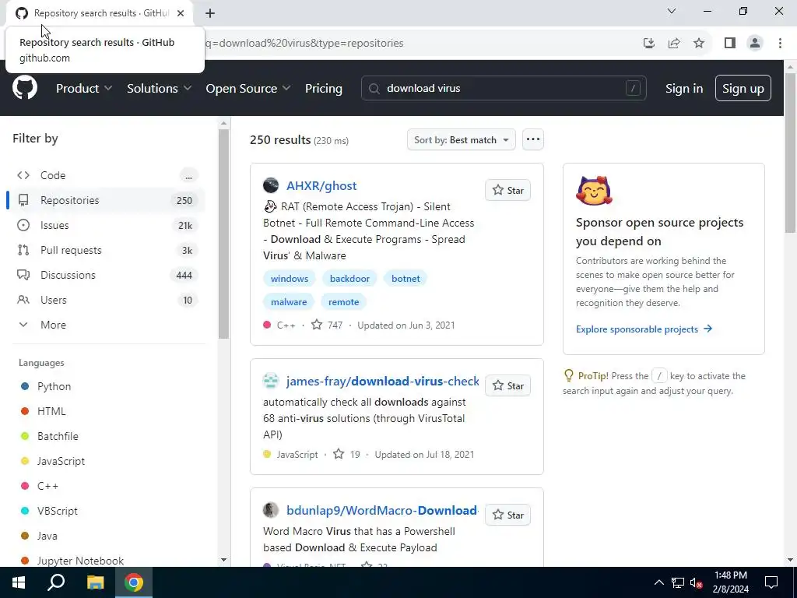This screenshot has height=598, width=797.
Task: Click the Repositories filter icon
Action: coord(23,200)
